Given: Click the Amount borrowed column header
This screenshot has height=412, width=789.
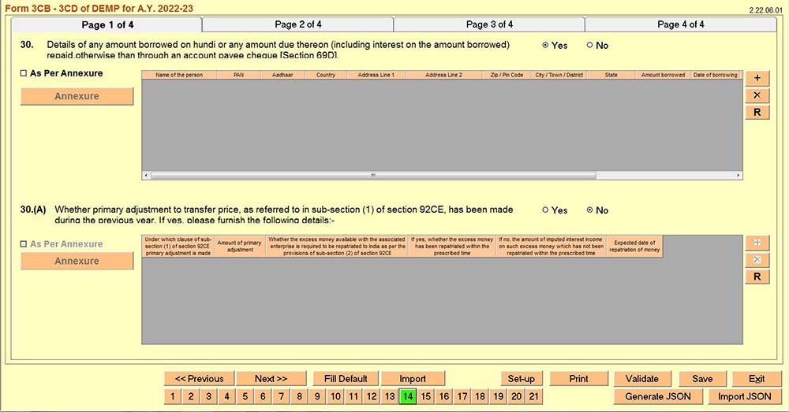Looking at the screenshot, I should tap(663, 75).
